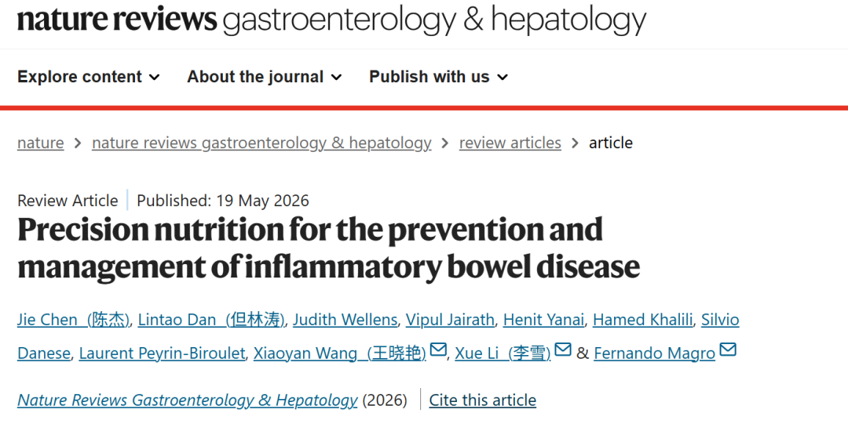Click the email envelope icon beside Xiaoyan Wang
This screenshot has height=424, width=848.
pos(437,350)
